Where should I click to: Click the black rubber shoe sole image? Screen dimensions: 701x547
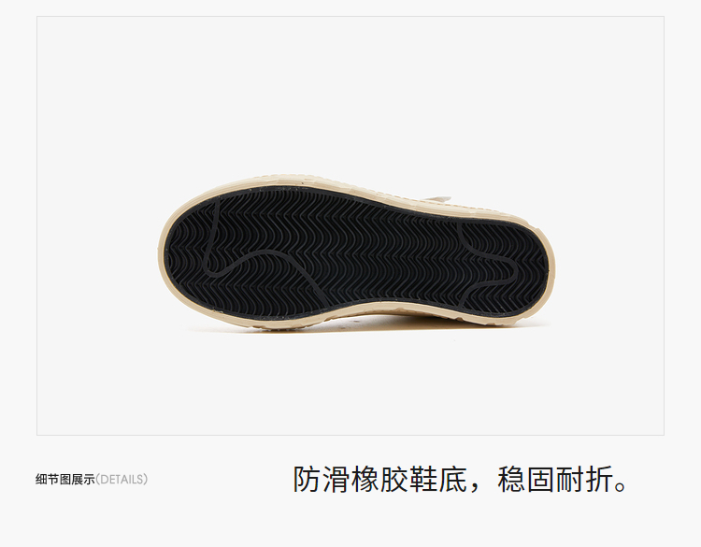pyautogui.click(x=357, y=252)
